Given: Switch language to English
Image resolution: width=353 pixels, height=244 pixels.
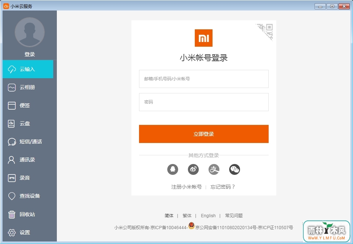Looking at the screenshot, I should point(208,216).
